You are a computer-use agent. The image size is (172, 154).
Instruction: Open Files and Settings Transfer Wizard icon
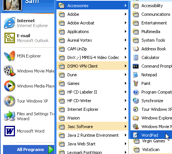9,116
